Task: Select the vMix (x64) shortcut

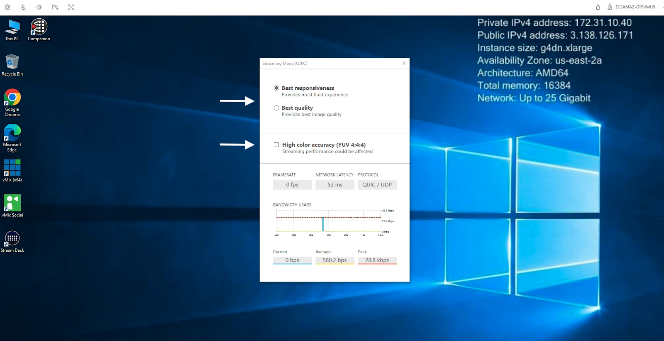Action: point(12,170)
